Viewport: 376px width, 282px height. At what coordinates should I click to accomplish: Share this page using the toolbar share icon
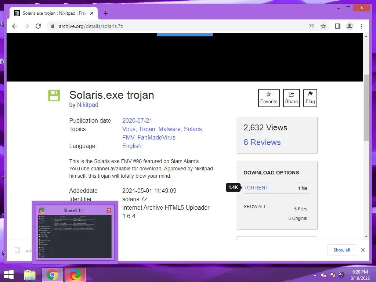[x=311, y=26]
